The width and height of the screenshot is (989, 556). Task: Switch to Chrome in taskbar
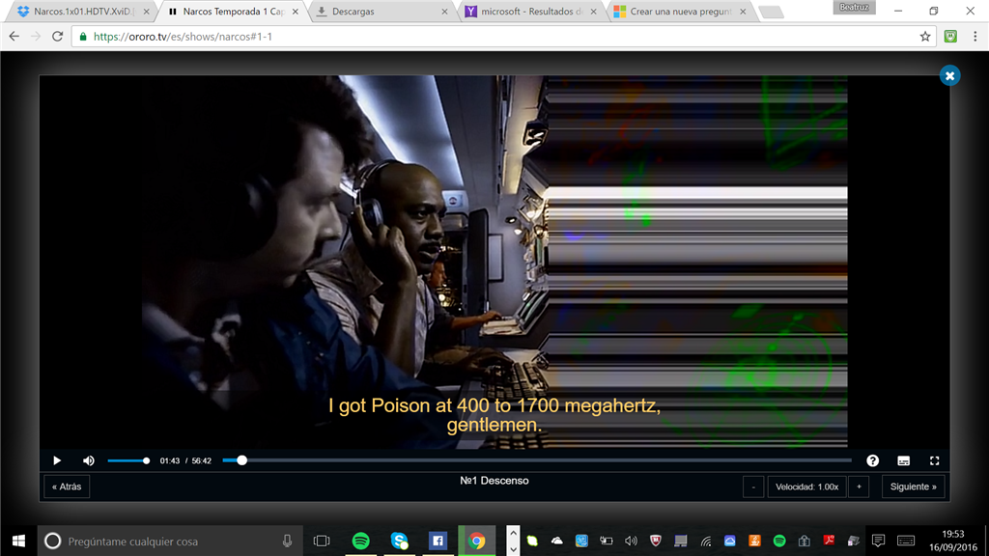(x=477, y=541)
